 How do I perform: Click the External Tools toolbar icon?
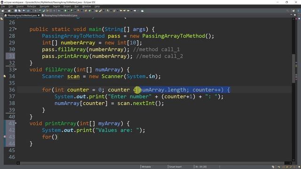pyautogui.click(x=79, y=11)
